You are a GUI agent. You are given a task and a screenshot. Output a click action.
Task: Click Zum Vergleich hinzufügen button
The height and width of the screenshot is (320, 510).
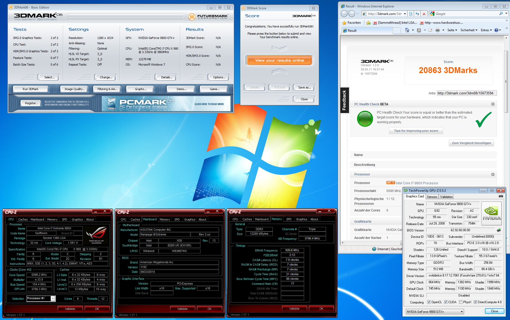pos(471,143)
